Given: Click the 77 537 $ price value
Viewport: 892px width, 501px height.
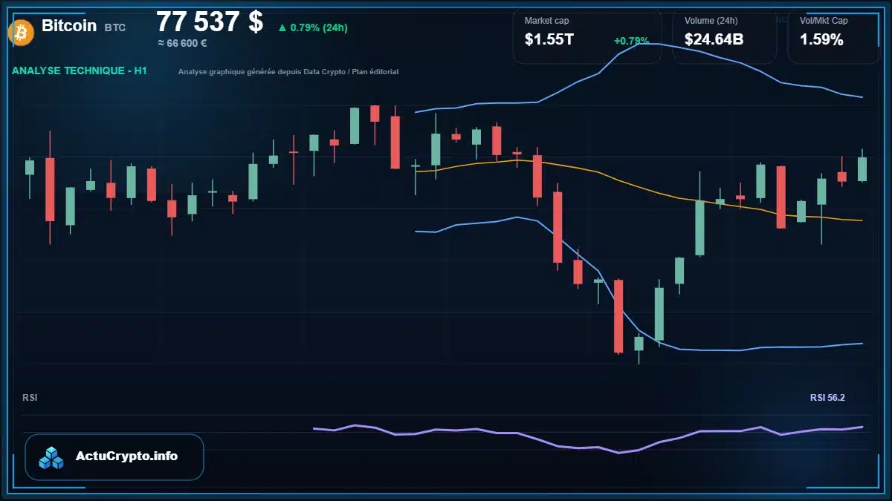Looking at the screenshot, I should coord(210,22).
